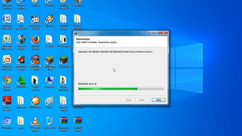Select the TLauncher grass block icon
Screen dimensions: 242x136
(64, 61)
